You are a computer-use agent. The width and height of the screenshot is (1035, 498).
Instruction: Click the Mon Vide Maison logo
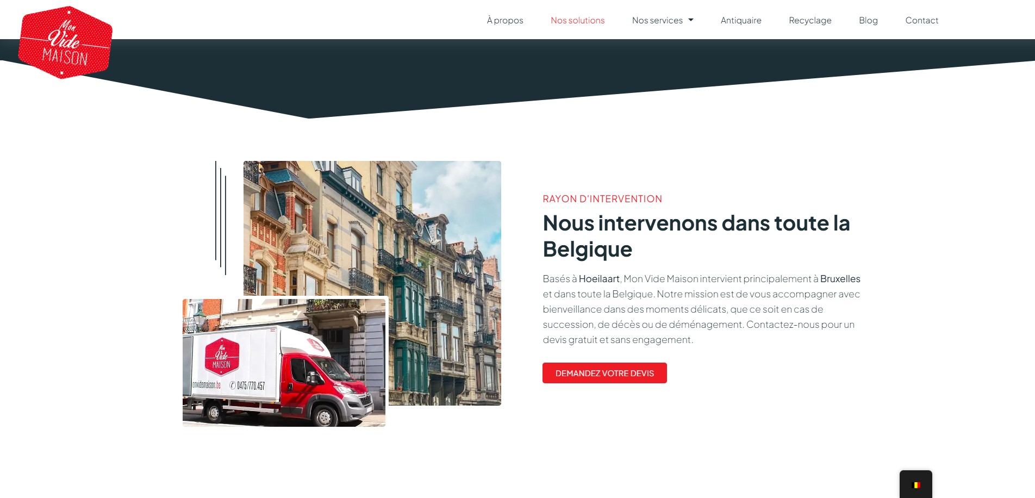(65, 42)
